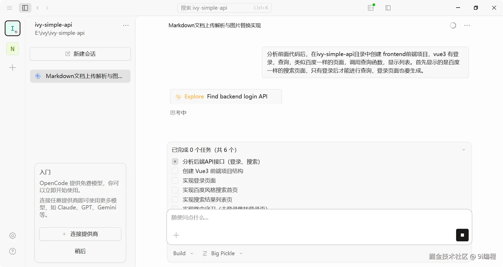Image resolution: width=503 pixels, height=267 pixels.
Task: Open the Big Pickle model dropdown
Action: tap(223, 253)
